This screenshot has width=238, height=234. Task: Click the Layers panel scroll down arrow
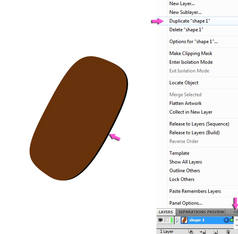(x=236, y=226)
